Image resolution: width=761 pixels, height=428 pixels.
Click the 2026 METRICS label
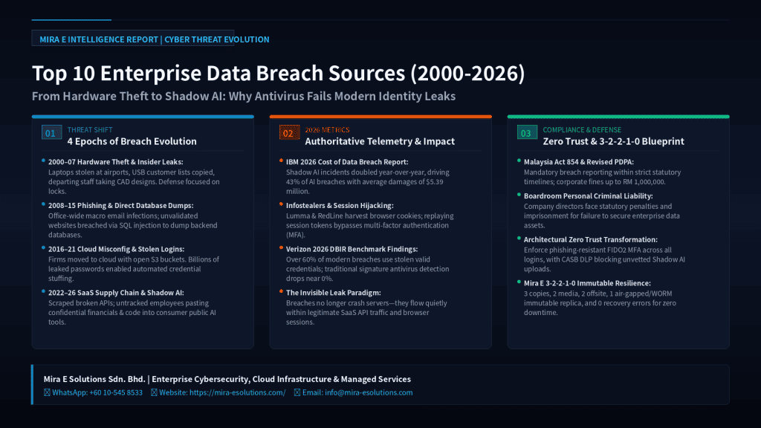[327, 129]
